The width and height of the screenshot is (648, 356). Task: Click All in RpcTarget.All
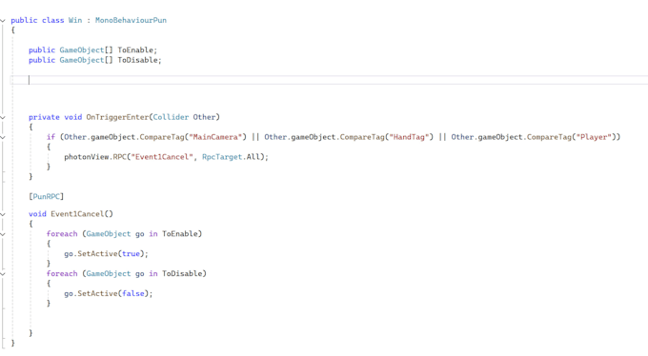[253, 156]
